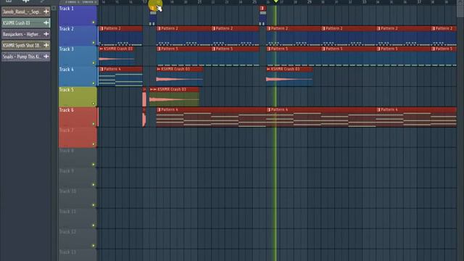Select the Track 7 header

click(78, 137)
